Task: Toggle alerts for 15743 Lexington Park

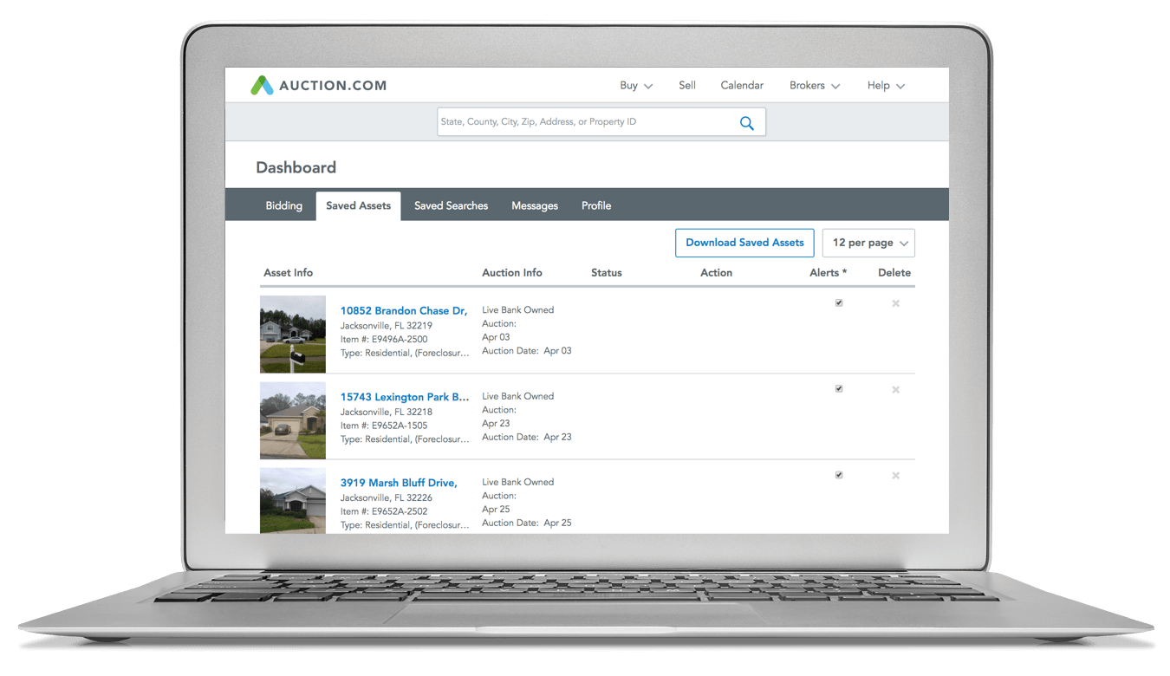Action: pos(838,389)
